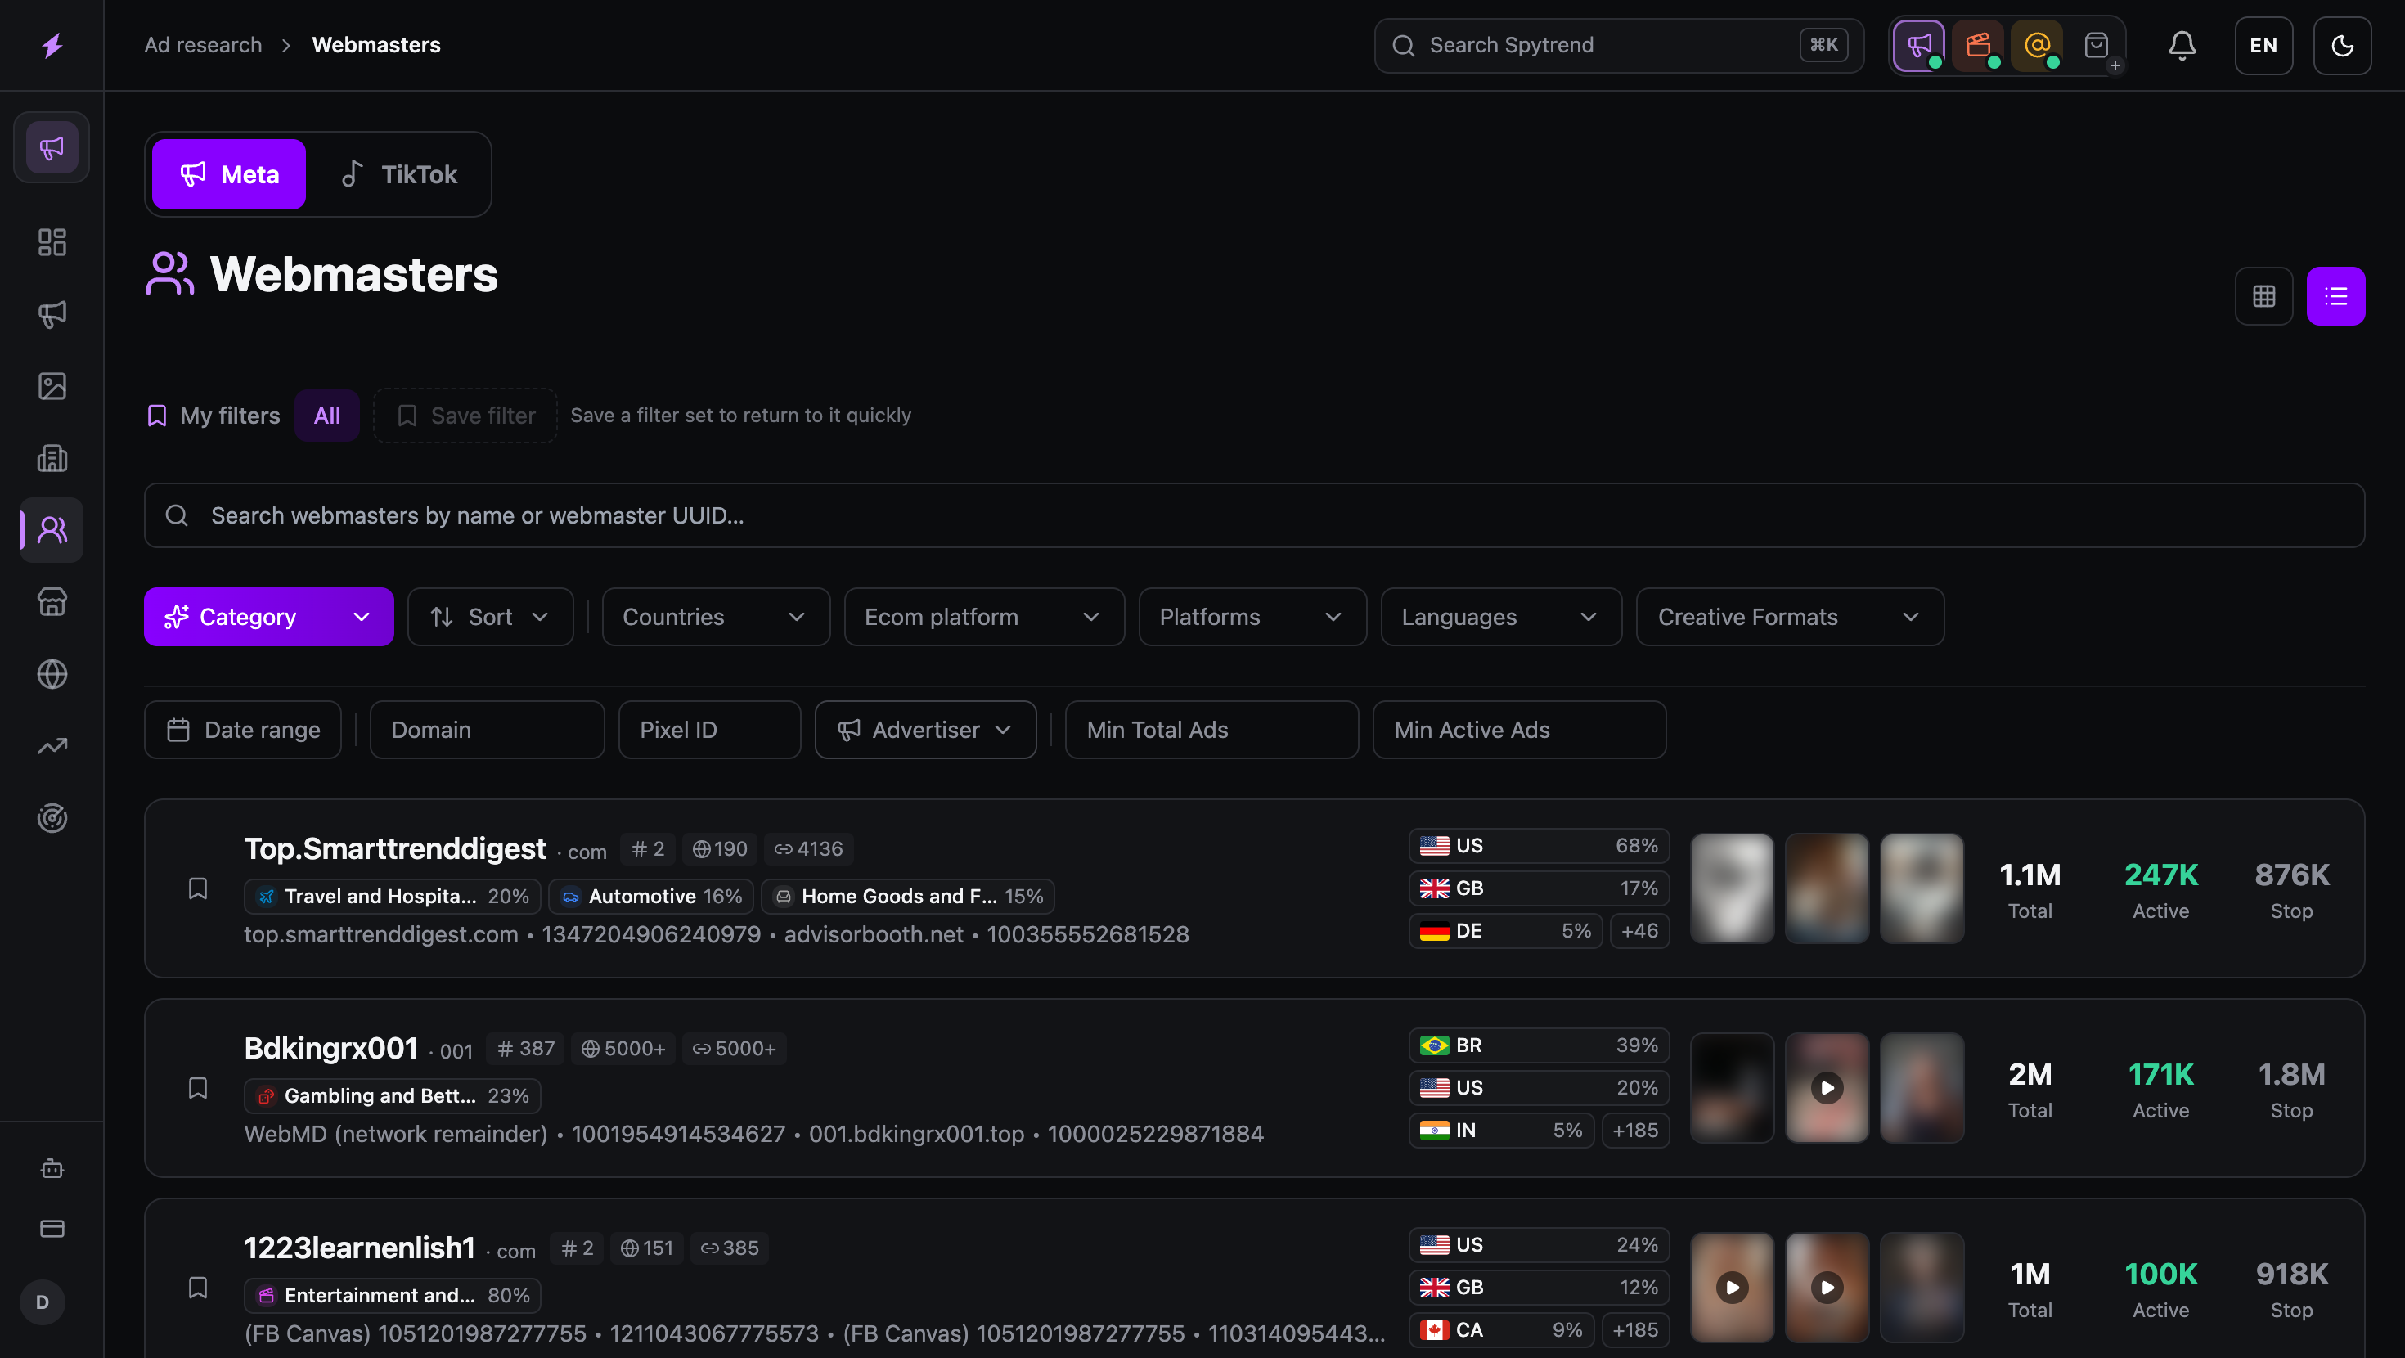Toggle dark mode moon button
Viewport: 2405px width, 1358px height.
[2343, 45]
